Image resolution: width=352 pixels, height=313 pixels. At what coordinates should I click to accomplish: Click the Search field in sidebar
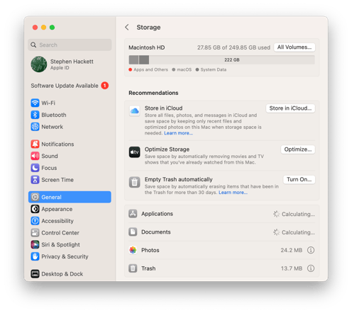[70, 45]
